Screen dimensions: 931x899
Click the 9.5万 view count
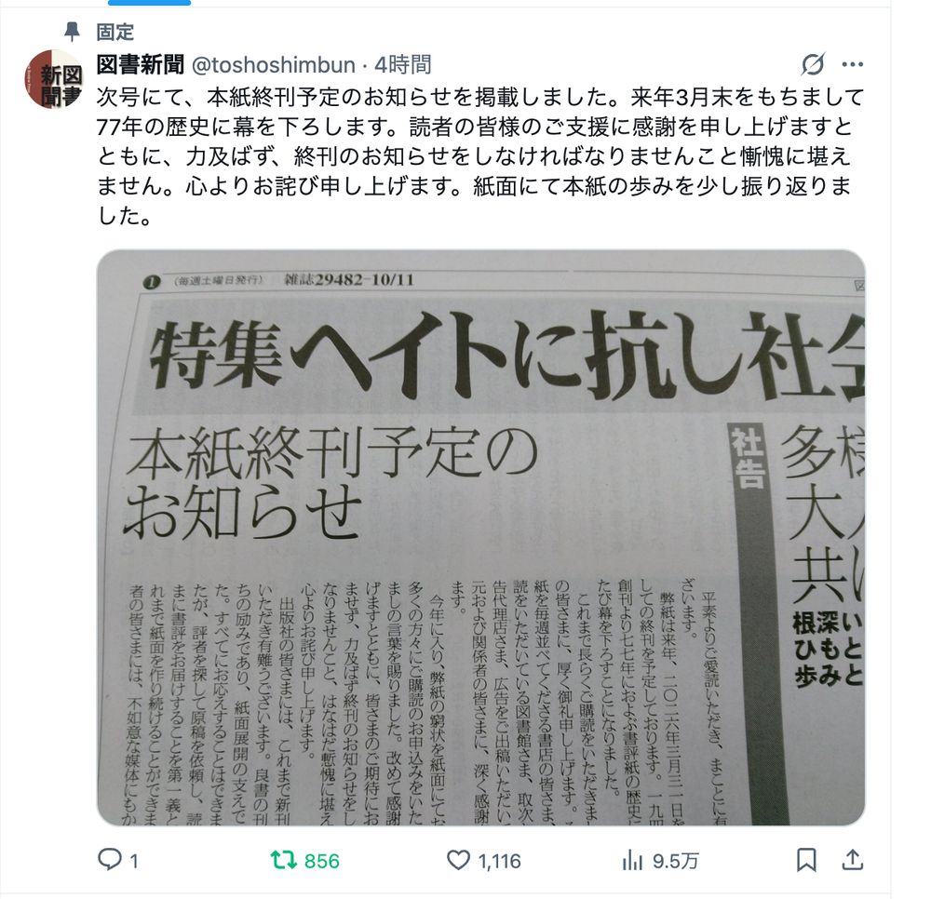[x=676, y=861]
